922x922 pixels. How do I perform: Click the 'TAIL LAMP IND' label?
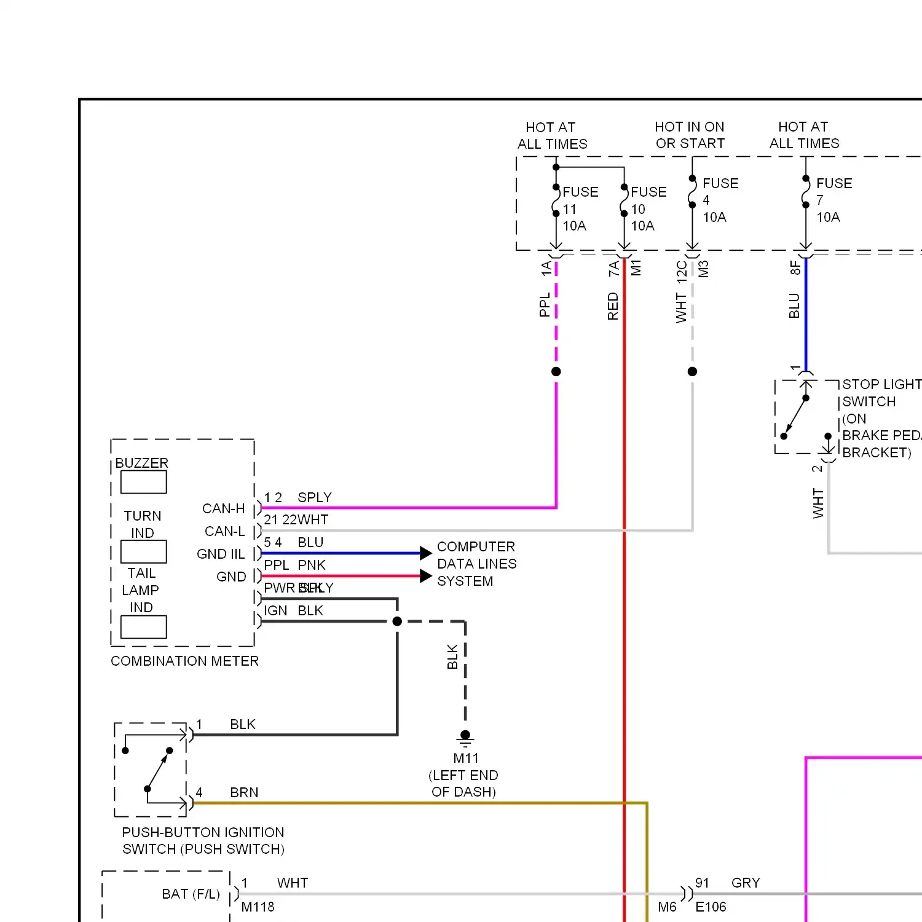(x=141, y=590)
